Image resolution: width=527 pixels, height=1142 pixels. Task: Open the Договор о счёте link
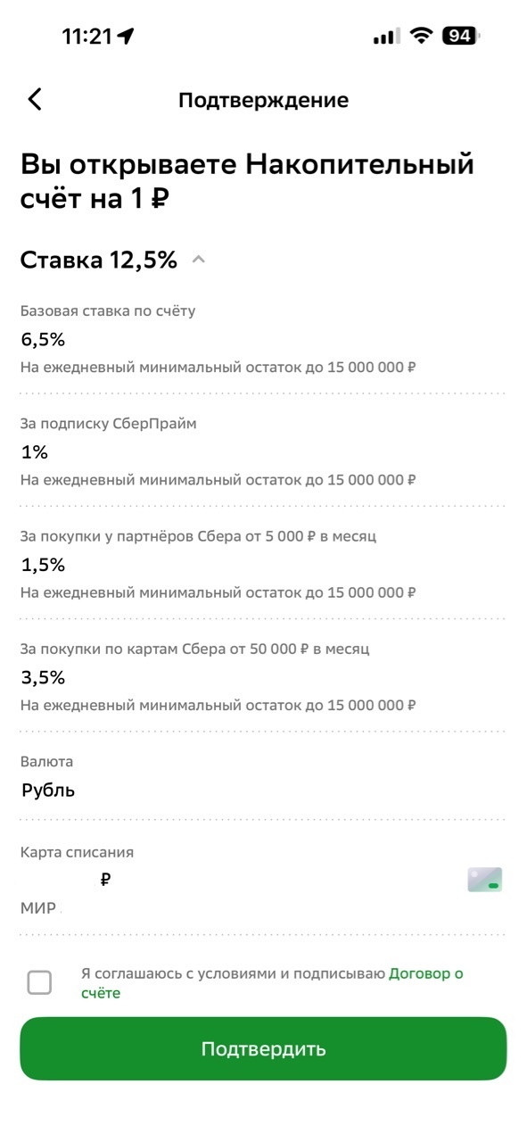(272, 982)
